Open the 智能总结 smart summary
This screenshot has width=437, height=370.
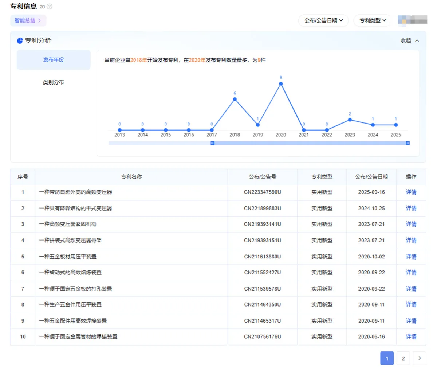(x=28, y=20)
